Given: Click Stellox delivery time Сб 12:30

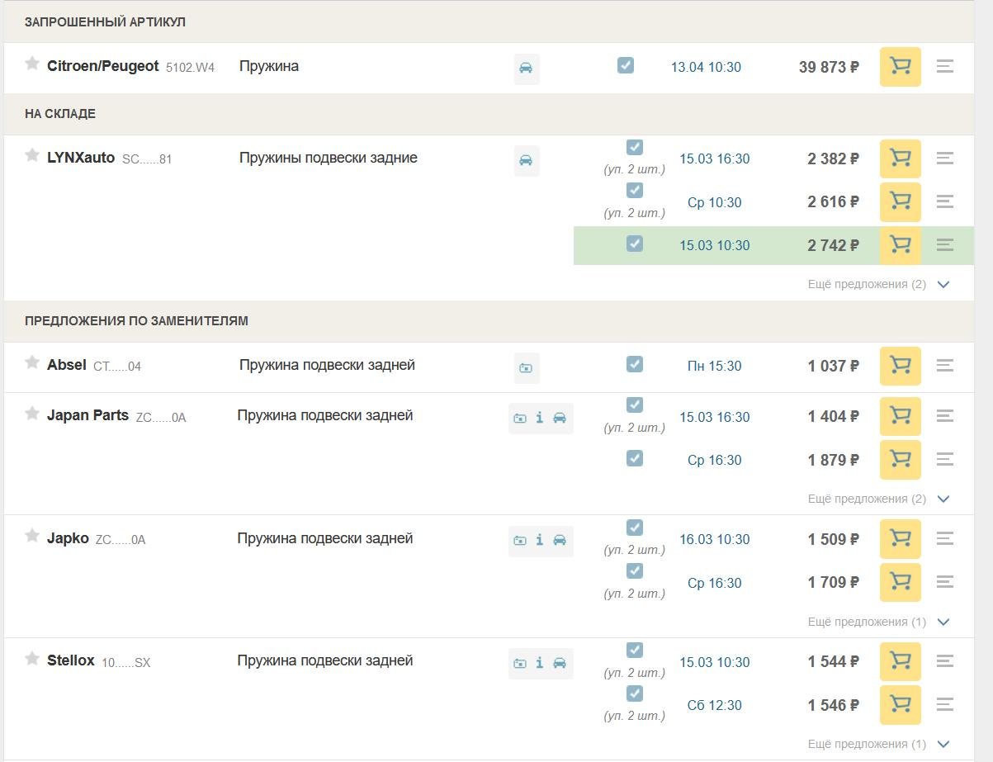Looking at the screenshot, I should pos(714,705).
